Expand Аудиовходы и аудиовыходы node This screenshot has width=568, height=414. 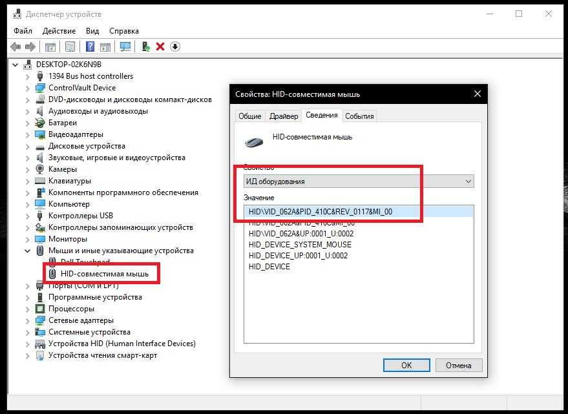pyautogui.click(x=28, y=112)
